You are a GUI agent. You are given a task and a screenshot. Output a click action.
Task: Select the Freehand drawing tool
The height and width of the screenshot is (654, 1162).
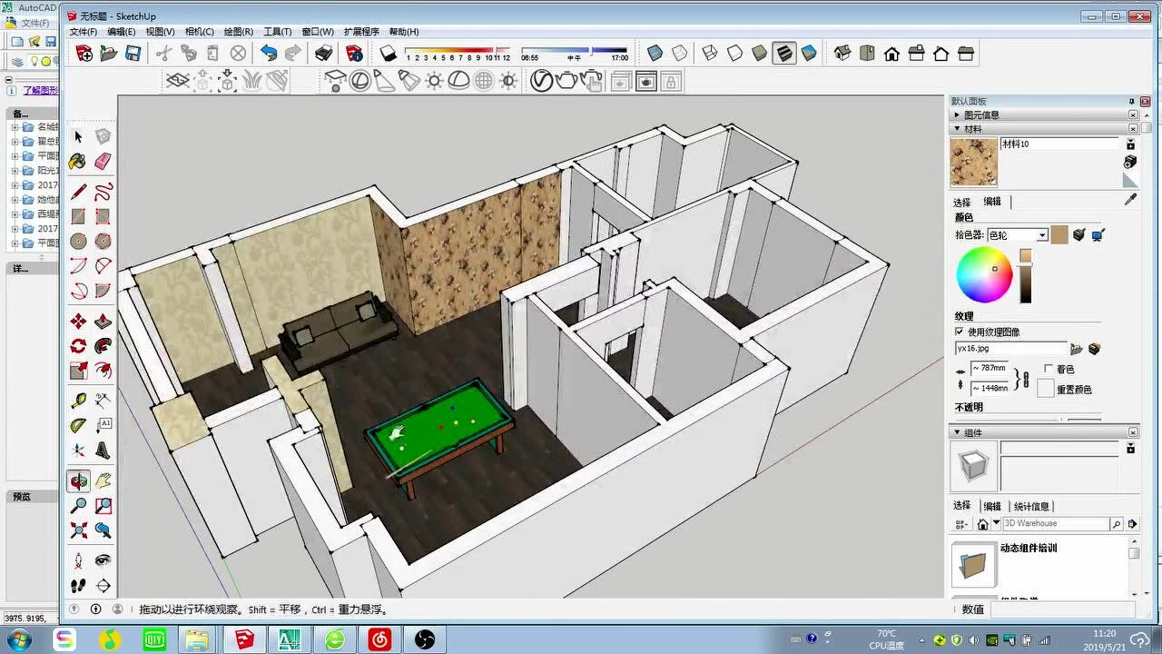(103, 192)
